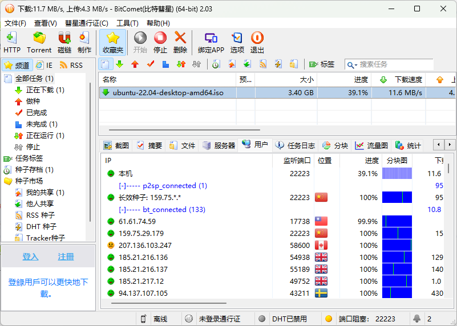The height and width of the screenshot is (326, 457).
Task: Switch to the IE sidebar tab
Action: [45, 65]
